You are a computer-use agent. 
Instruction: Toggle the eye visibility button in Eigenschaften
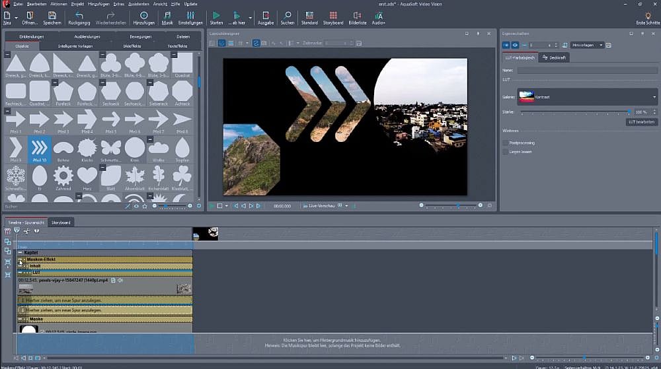click(515, 45)
